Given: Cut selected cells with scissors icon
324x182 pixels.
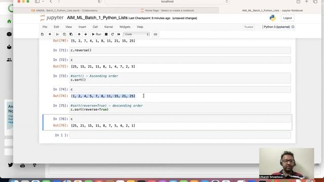Looking at the screenshot, I should [x=58, y=34].
